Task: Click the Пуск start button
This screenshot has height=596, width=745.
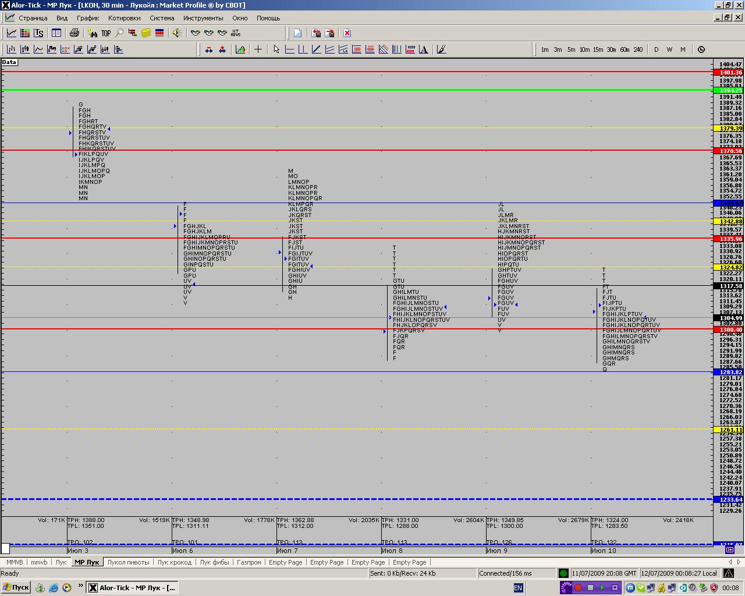Action: pyautogui.click(x=16, y=587)
